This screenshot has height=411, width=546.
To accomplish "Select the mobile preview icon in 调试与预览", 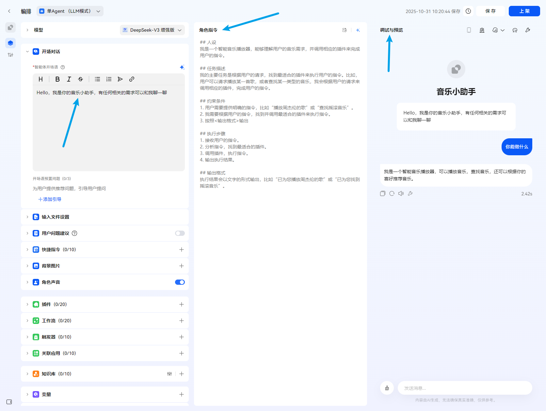I will point(469,30).
